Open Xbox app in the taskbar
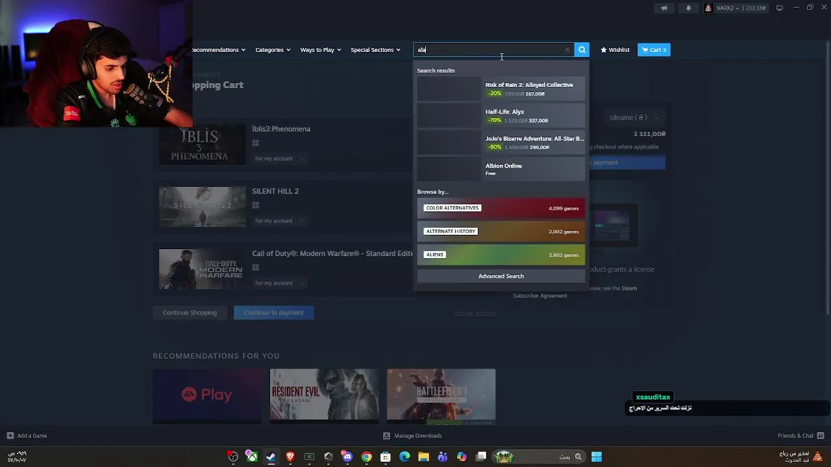831x467 pixels. (252, 457)
